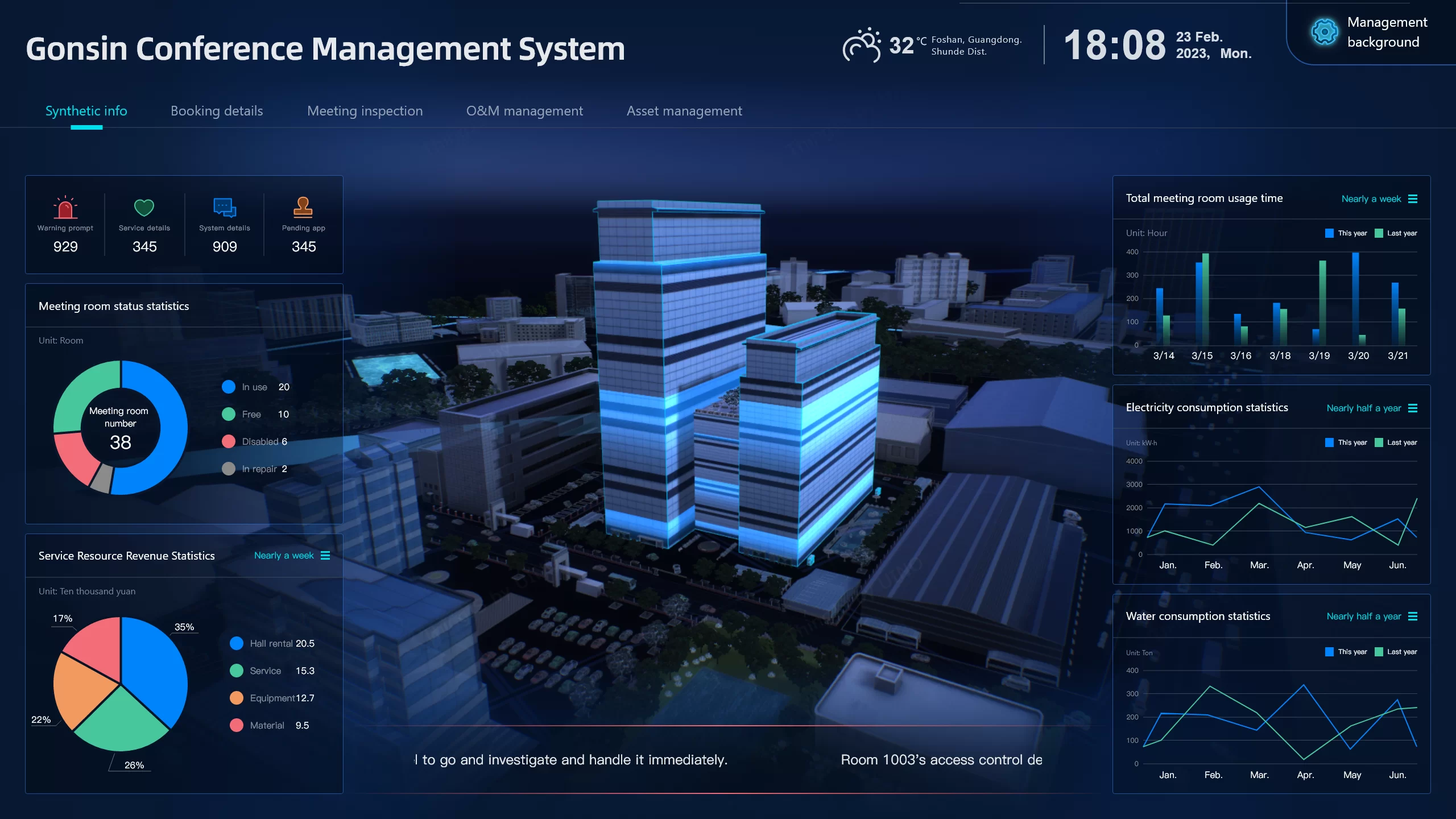Click the Pending app stamp icon

click(x=303, y=207)
